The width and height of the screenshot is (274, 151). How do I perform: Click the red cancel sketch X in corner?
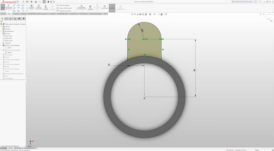271,21
